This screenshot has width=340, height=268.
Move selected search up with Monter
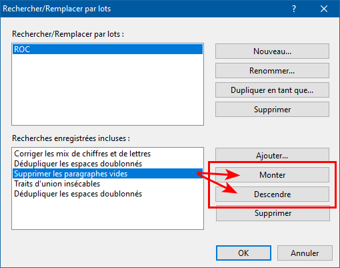(272, 175)
